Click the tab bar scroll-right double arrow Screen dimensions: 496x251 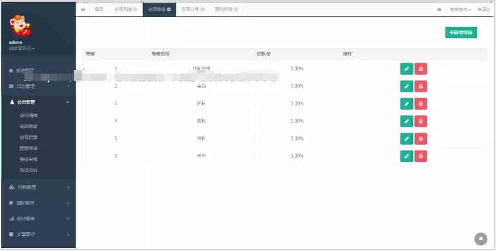(x=439, y=9)
